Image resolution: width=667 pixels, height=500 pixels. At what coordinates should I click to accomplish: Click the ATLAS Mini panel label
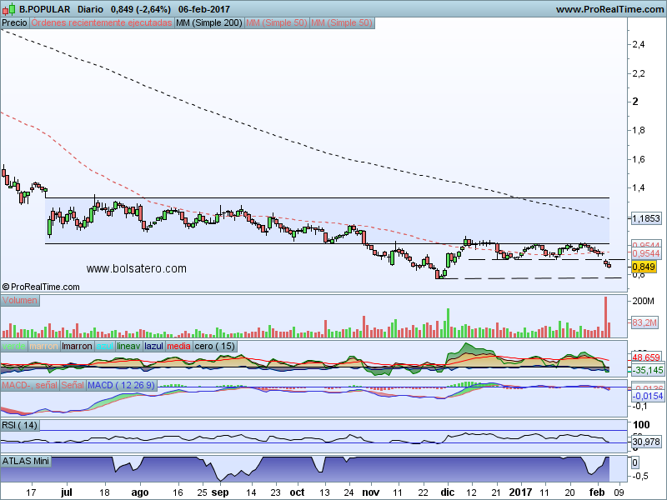pyautogui.click(x=26, y=461)
